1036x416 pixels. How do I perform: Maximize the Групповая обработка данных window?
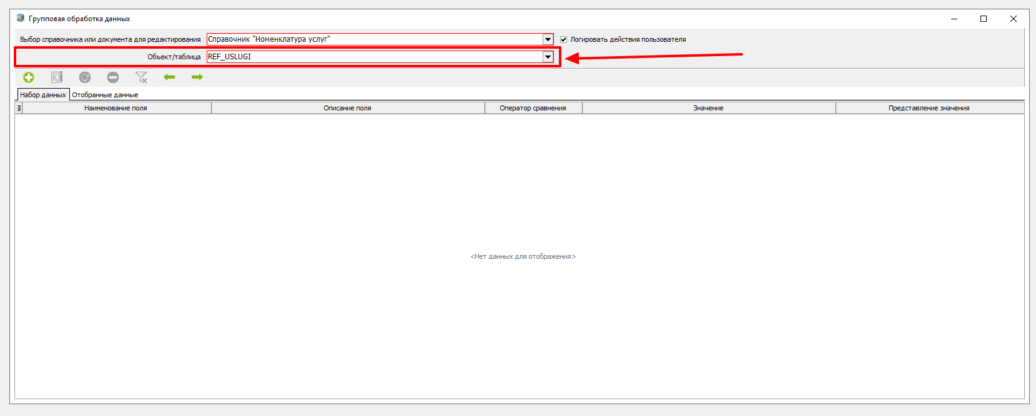tap(984, 19)
